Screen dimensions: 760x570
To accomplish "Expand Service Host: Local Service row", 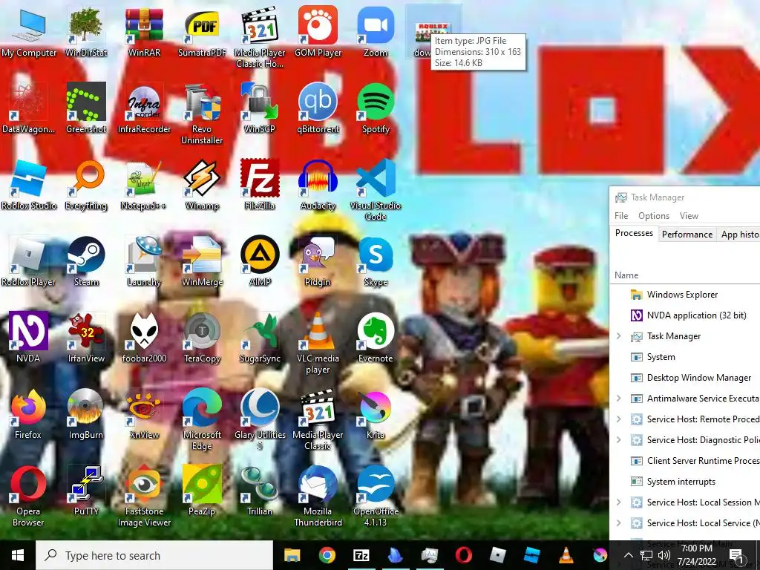I will [x=618, y=523].
